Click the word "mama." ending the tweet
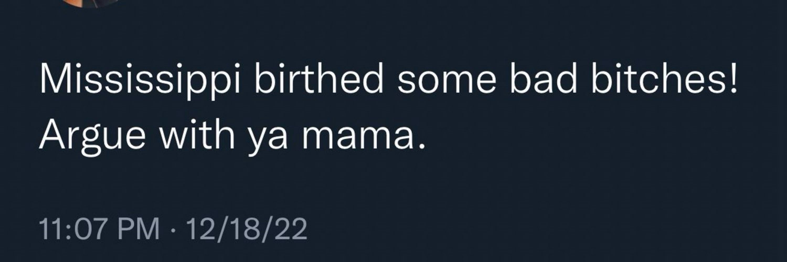Viewport: 787px width, 262px height. coord(364,137)
